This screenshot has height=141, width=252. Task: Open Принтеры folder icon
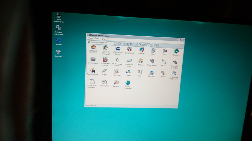(117, 73)
